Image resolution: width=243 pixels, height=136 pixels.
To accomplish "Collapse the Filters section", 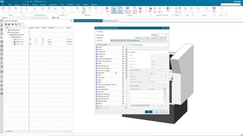I will coord(97,32).
